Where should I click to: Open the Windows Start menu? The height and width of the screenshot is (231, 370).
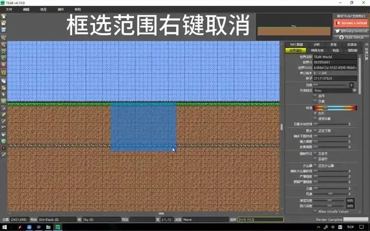point(4,227)
